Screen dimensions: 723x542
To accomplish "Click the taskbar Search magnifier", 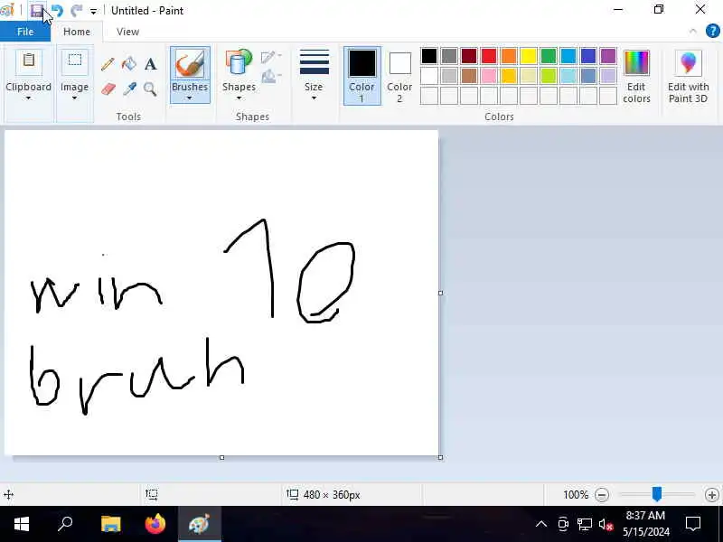I will click(65, 524).
